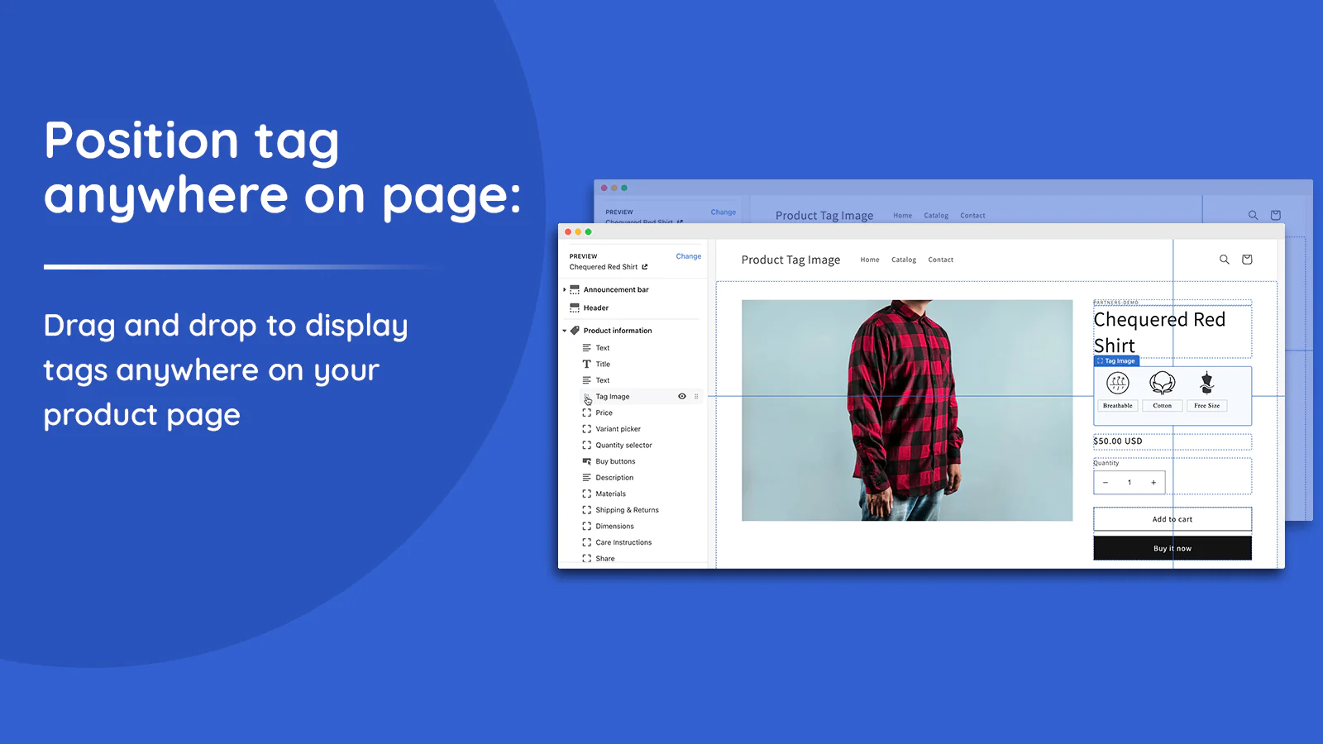
Task: Click the Free Size tag icon
Action: pos(1207,383)
